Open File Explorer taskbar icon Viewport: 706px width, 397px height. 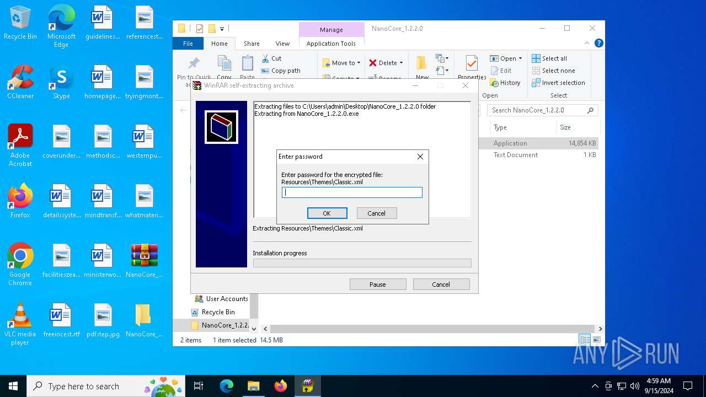click(253, 386)
